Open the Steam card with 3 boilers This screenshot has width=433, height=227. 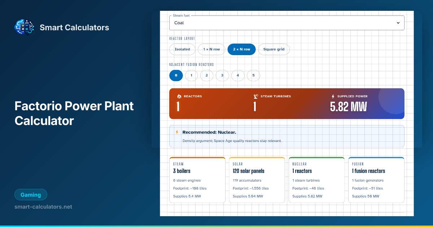(x=197, y=180)
